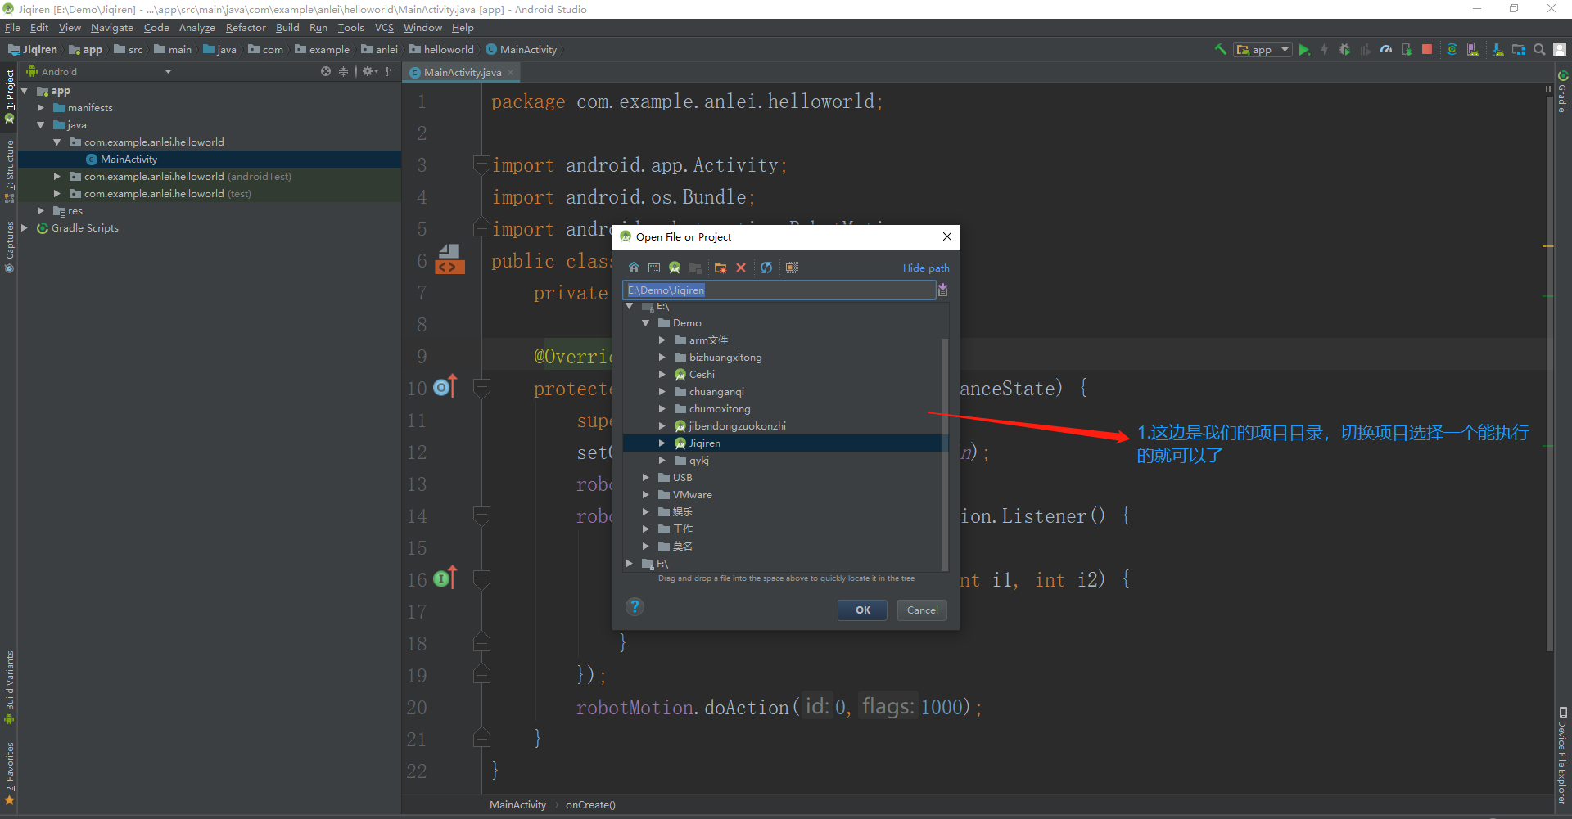Open the Project Structure dialog
Screen dimensions: 1572x819
point(1519,49)
